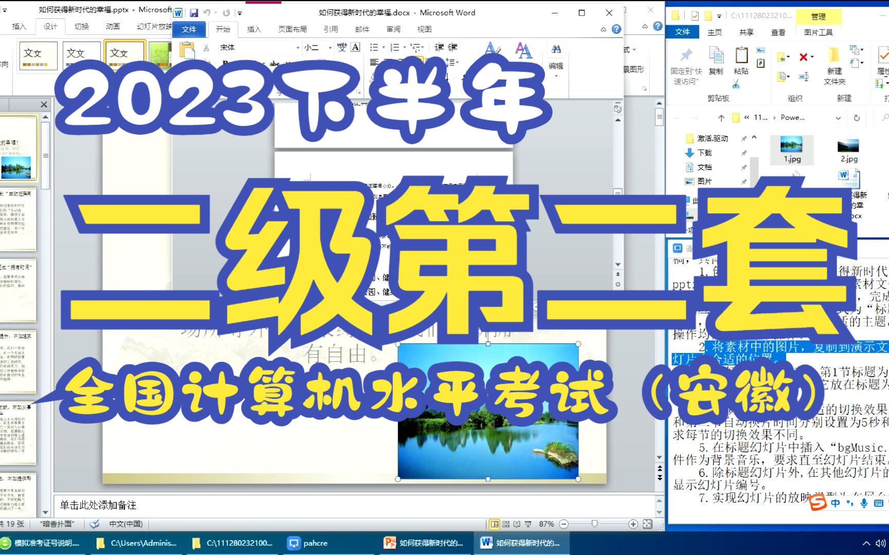Open Word Insert tab

tap(254, 29)
